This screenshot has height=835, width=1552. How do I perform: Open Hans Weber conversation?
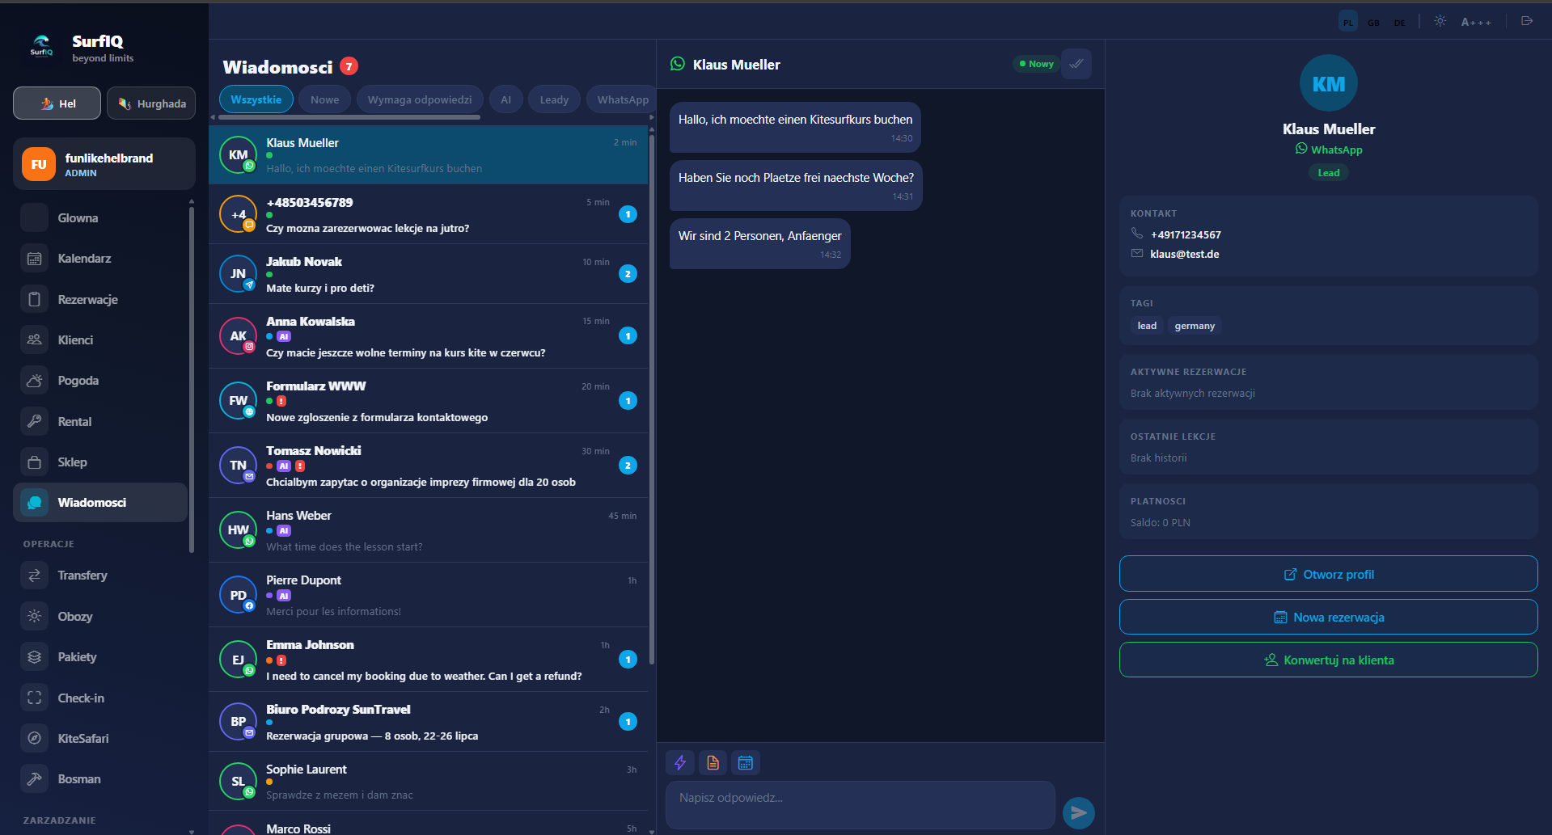point(429,530)
